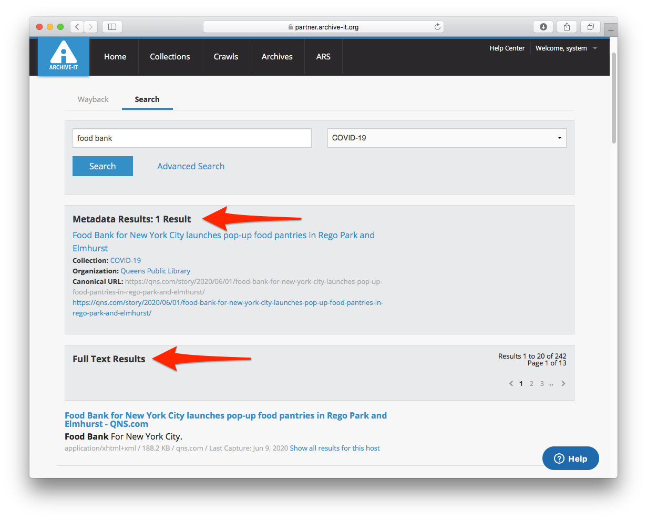
Task: Switch to the Wayback tab
Action: coord(93,99)
